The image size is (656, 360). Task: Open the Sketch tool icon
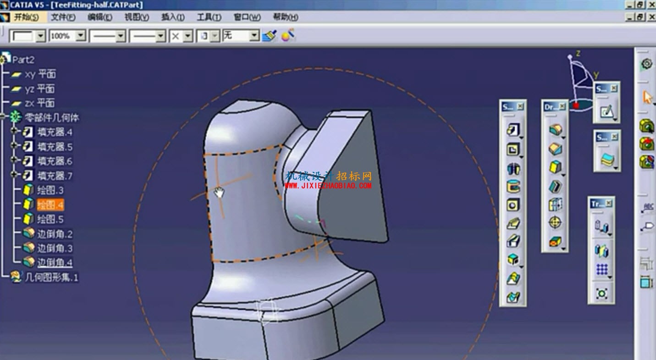[x=607, y=111]
